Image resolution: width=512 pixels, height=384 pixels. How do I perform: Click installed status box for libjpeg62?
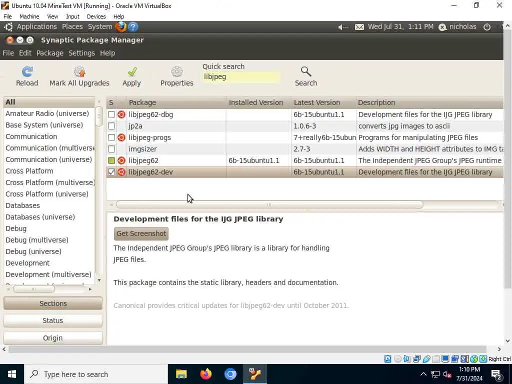111,160
